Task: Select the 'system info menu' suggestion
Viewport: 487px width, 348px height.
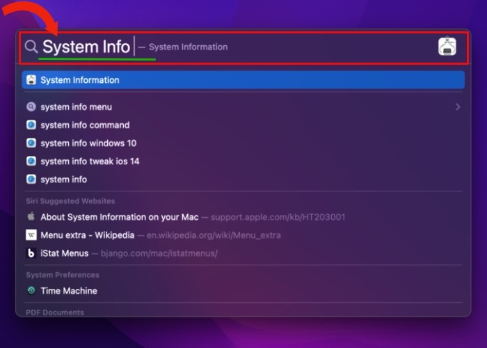Action: point(243,107)
